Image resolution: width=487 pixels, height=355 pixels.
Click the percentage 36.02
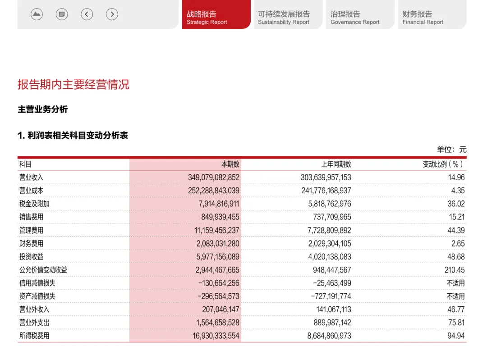pyautogui.click(x=456, y=204)
